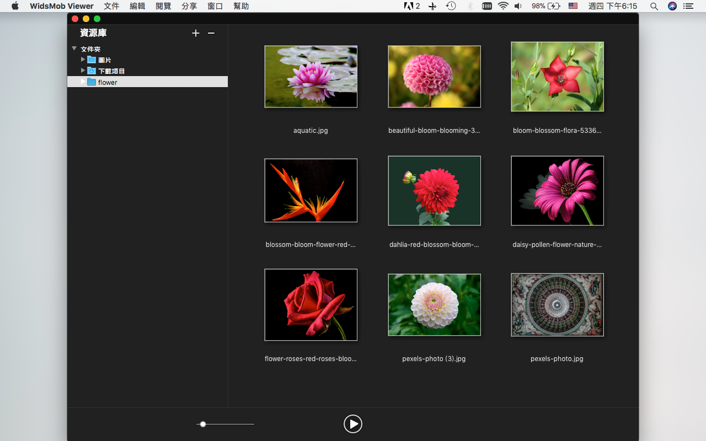Click the 下載項目 folder icon in the sidebar

point(92,71)
